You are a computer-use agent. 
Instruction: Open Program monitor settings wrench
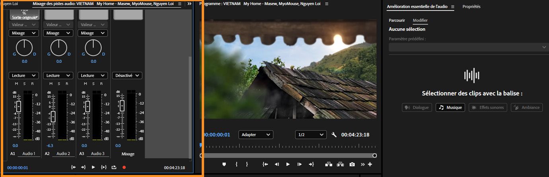(x=334, y=135)
